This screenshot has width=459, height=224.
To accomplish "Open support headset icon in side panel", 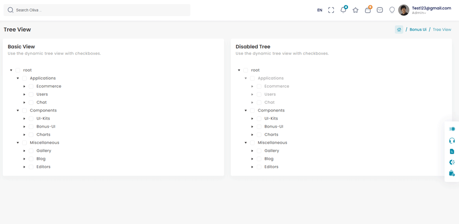I will tap(451, 140).
